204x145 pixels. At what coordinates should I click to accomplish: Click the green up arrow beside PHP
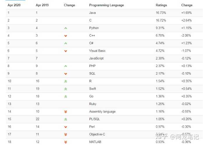point(66,66)
